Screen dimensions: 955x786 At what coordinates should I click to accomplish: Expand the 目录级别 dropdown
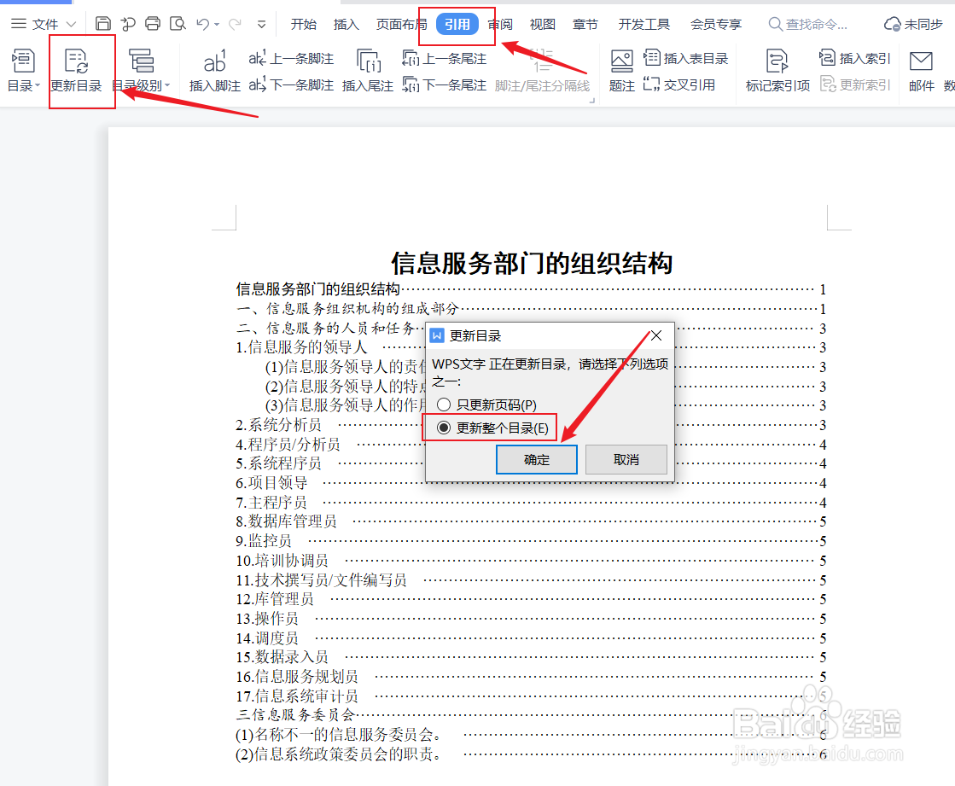[x=141, y=68]
